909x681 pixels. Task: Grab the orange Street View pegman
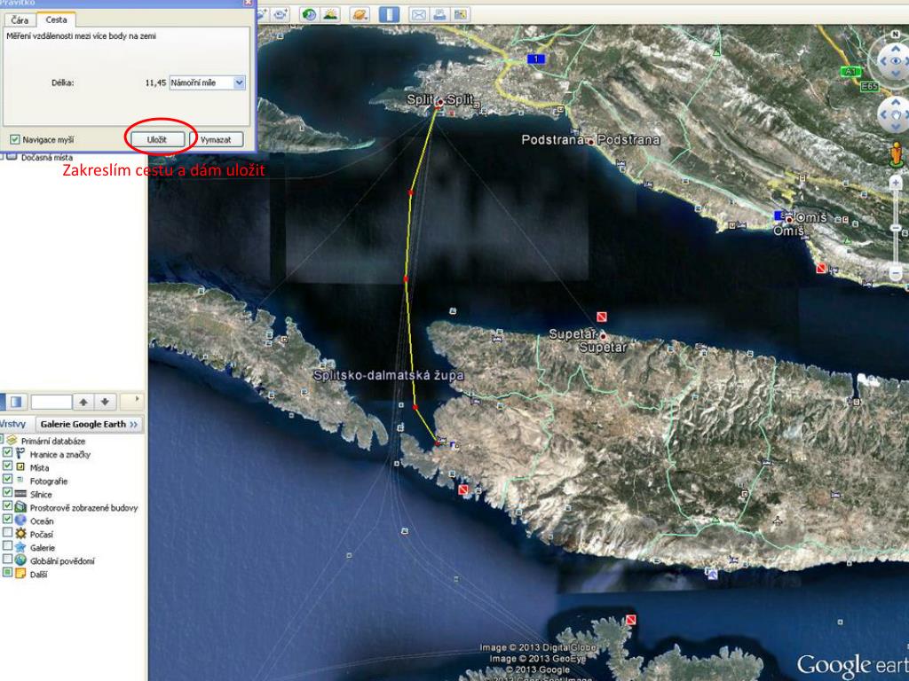pos(897,154)
